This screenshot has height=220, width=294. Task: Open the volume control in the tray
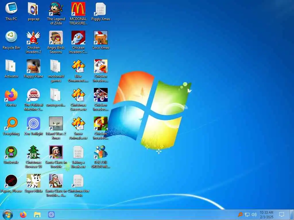pyautogui.click(x=254, y=215)
